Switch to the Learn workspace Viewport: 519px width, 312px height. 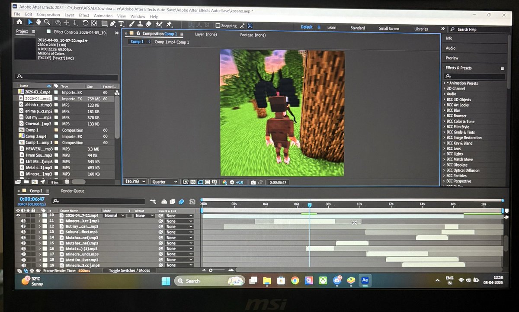click(x=332, y=27)
